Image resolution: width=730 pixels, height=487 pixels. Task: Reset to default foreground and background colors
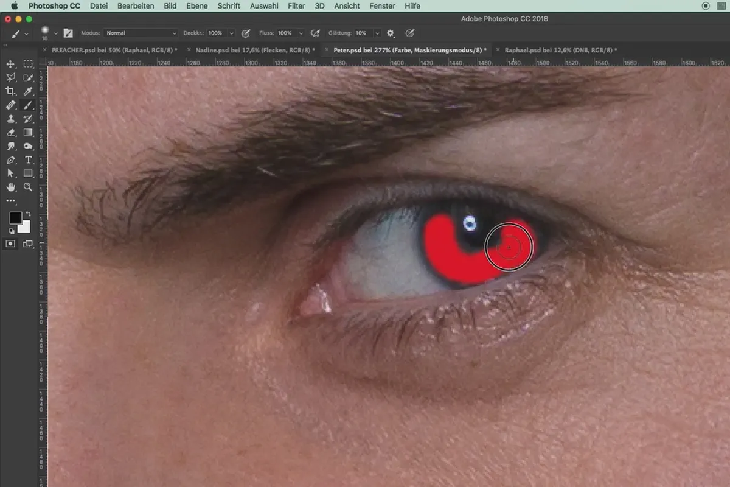point(11,231)
